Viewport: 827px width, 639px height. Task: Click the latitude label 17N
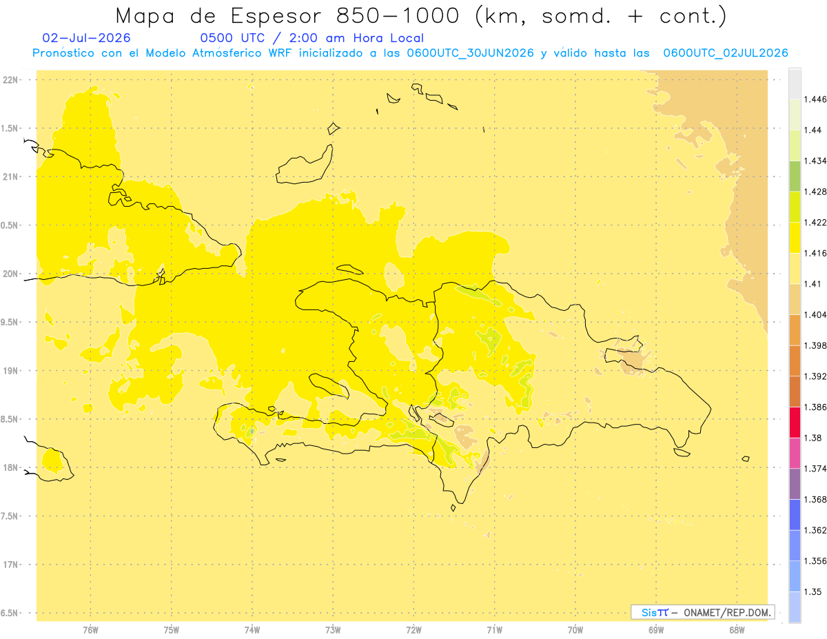tap(10, 565)
